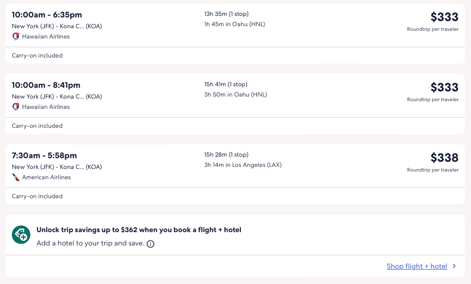This screenshot has height=284, width=471.
Task: Select the 7:30am - 5:58pm American flight
Action: point(44,156)
